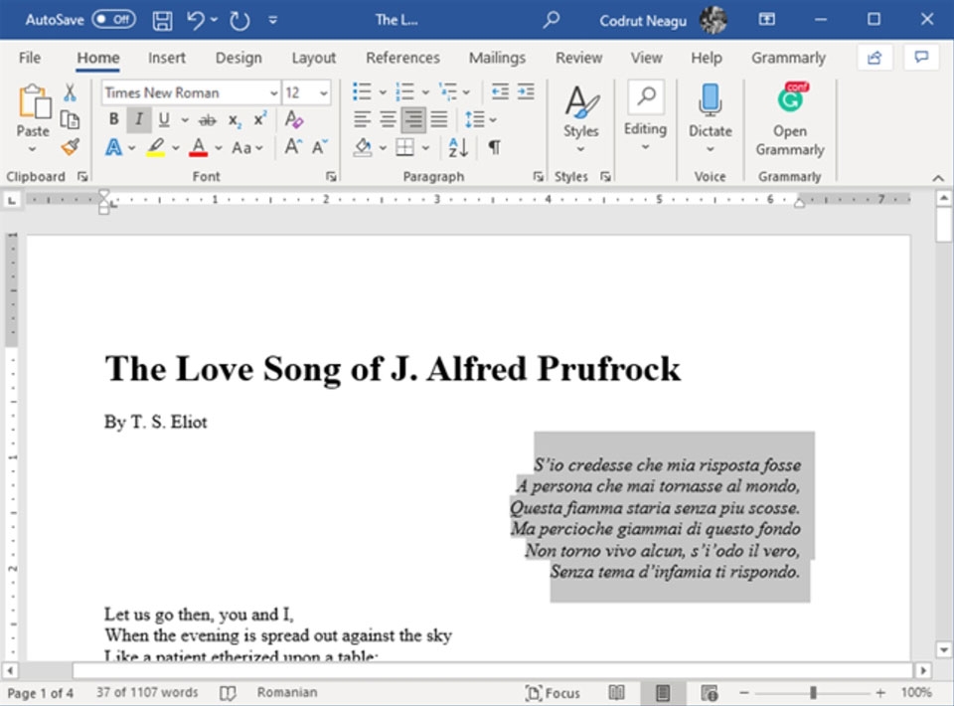The width and height of the screenshot is (954, 706).
Task: Decrease font size with shrink font icon
Action: coord(319,147)
